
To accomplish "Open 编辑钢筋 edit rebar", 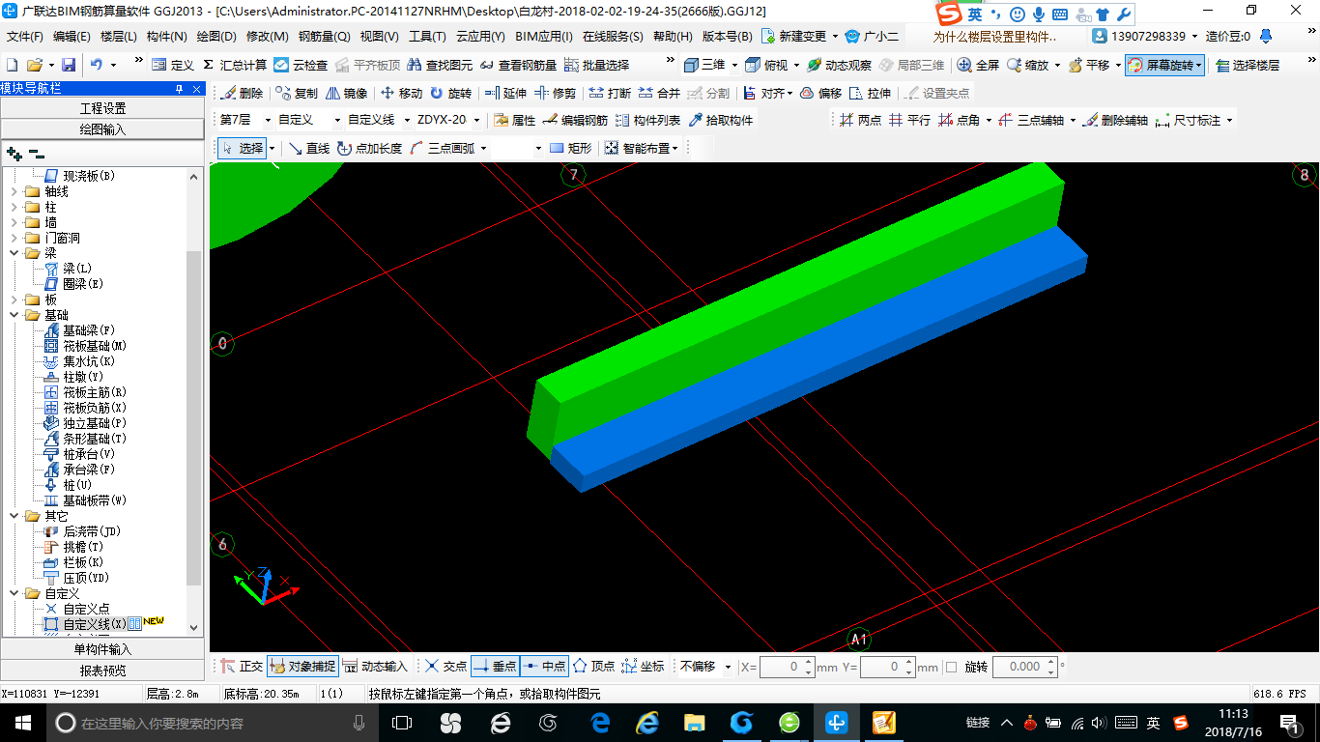I will [x=575, y=121].
